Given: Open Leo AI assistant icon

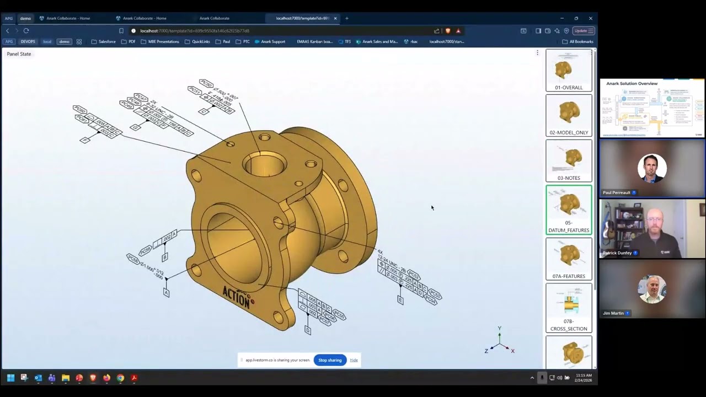Looking at the screenshot, I should pyautogui.click(x=557, y=31).
